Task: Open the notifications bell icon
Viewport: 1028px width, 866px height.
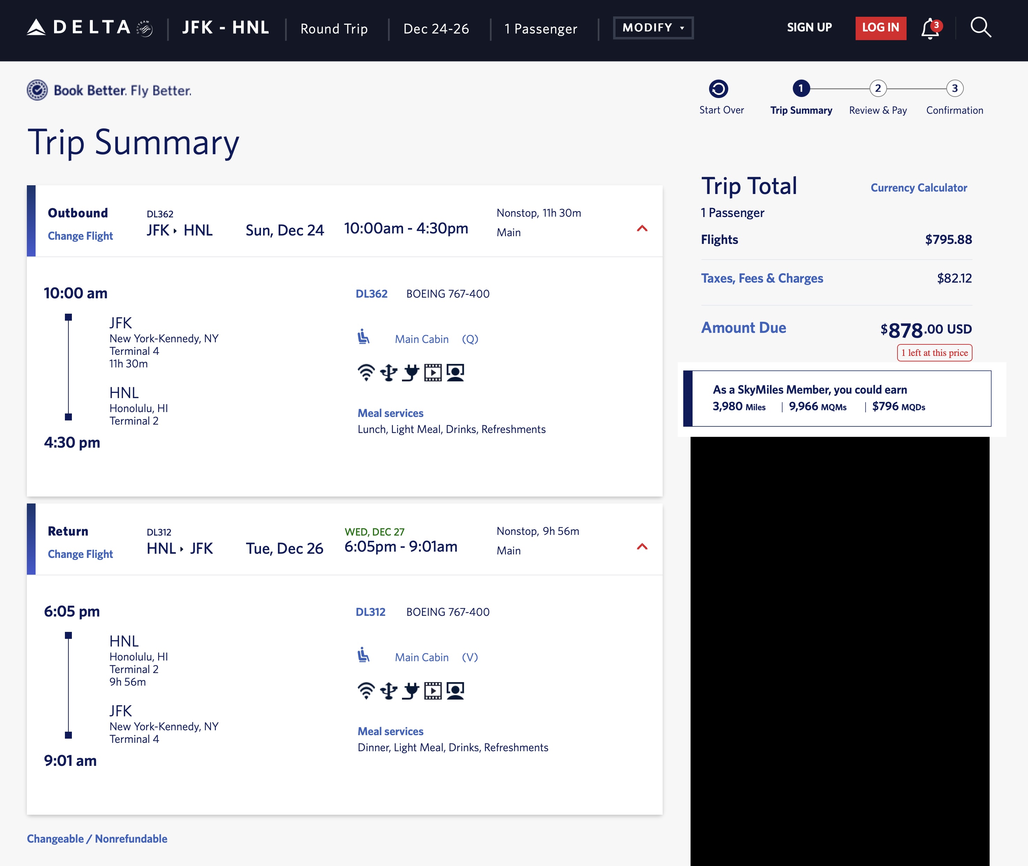Action: (x=930, y=29)
